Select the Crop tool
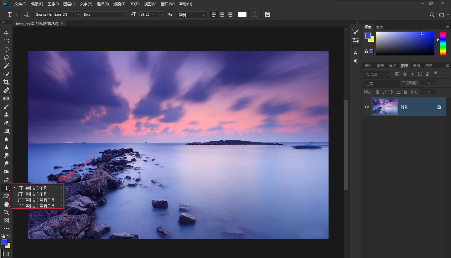Viewport: 451px width, 258px height. tap(6, 82)
